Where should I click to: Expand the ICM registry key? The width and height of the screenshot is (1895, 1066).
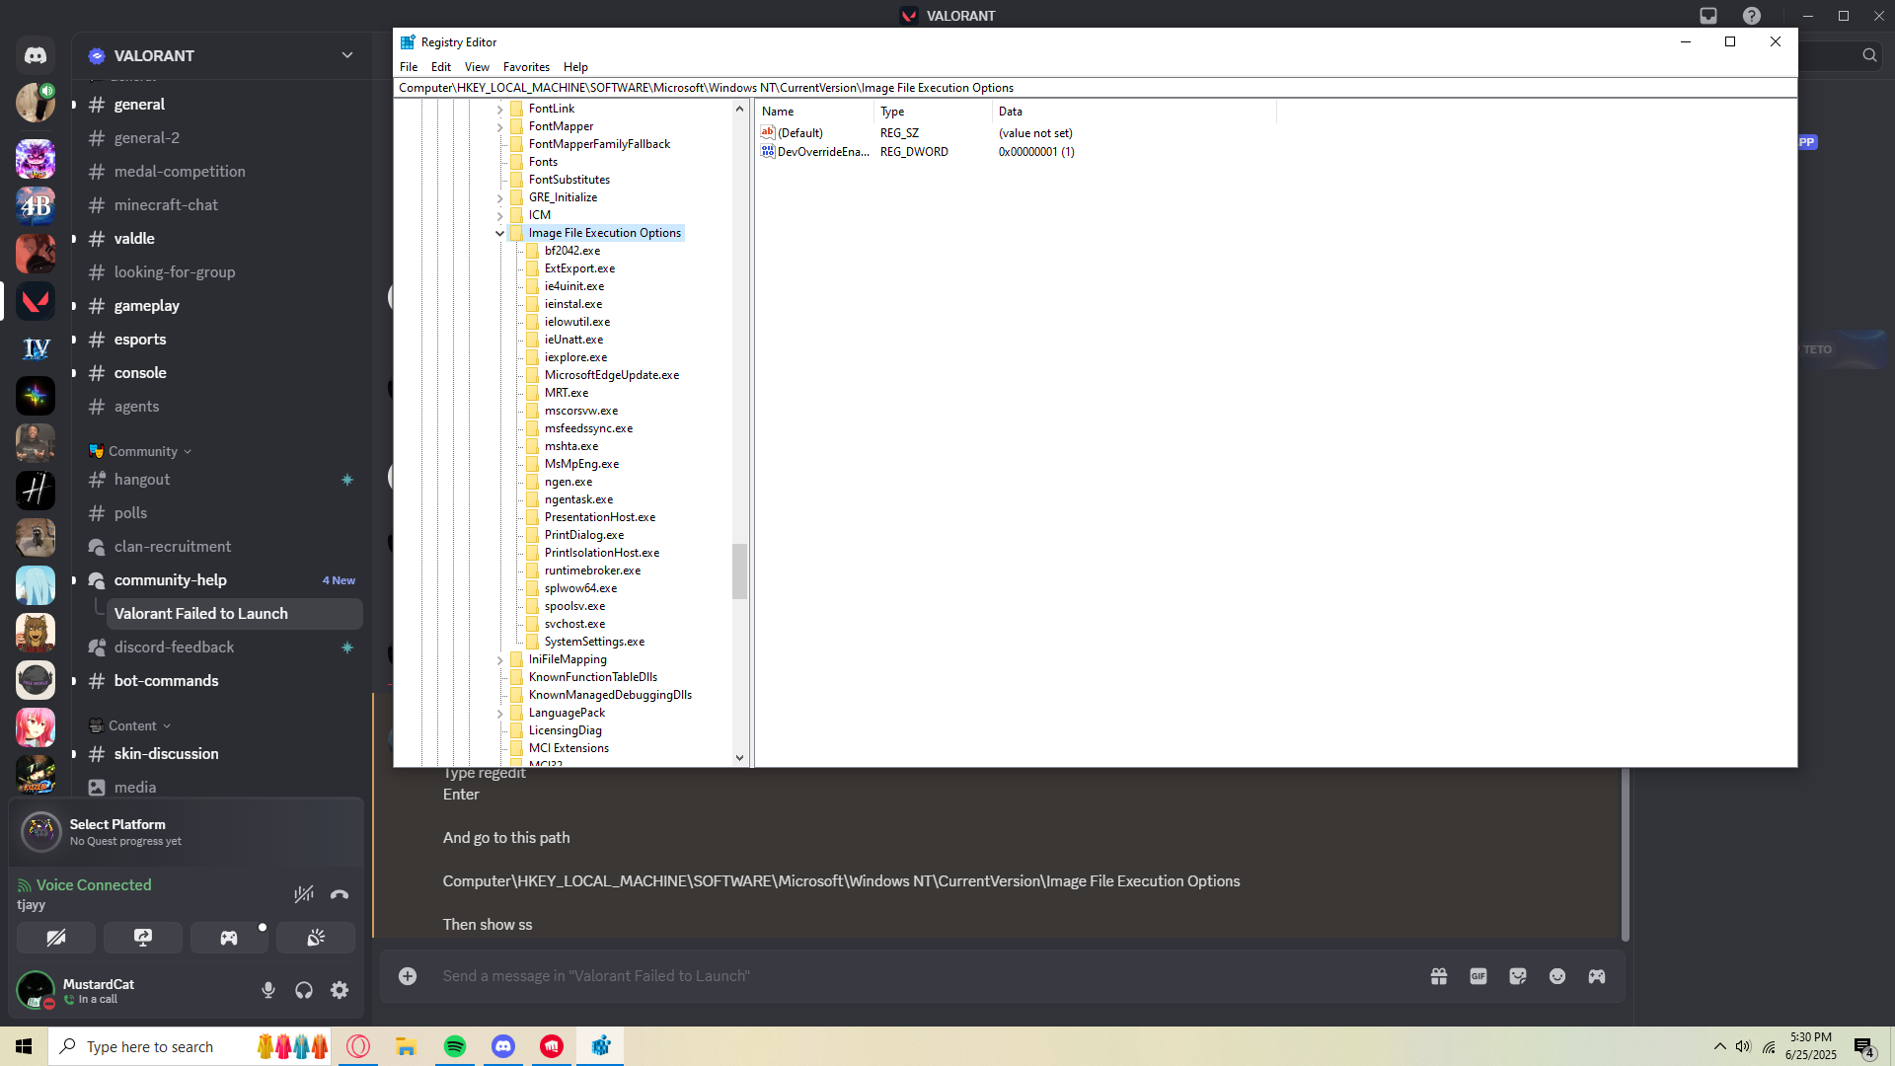pyautogui.click(x=500, y=215)
